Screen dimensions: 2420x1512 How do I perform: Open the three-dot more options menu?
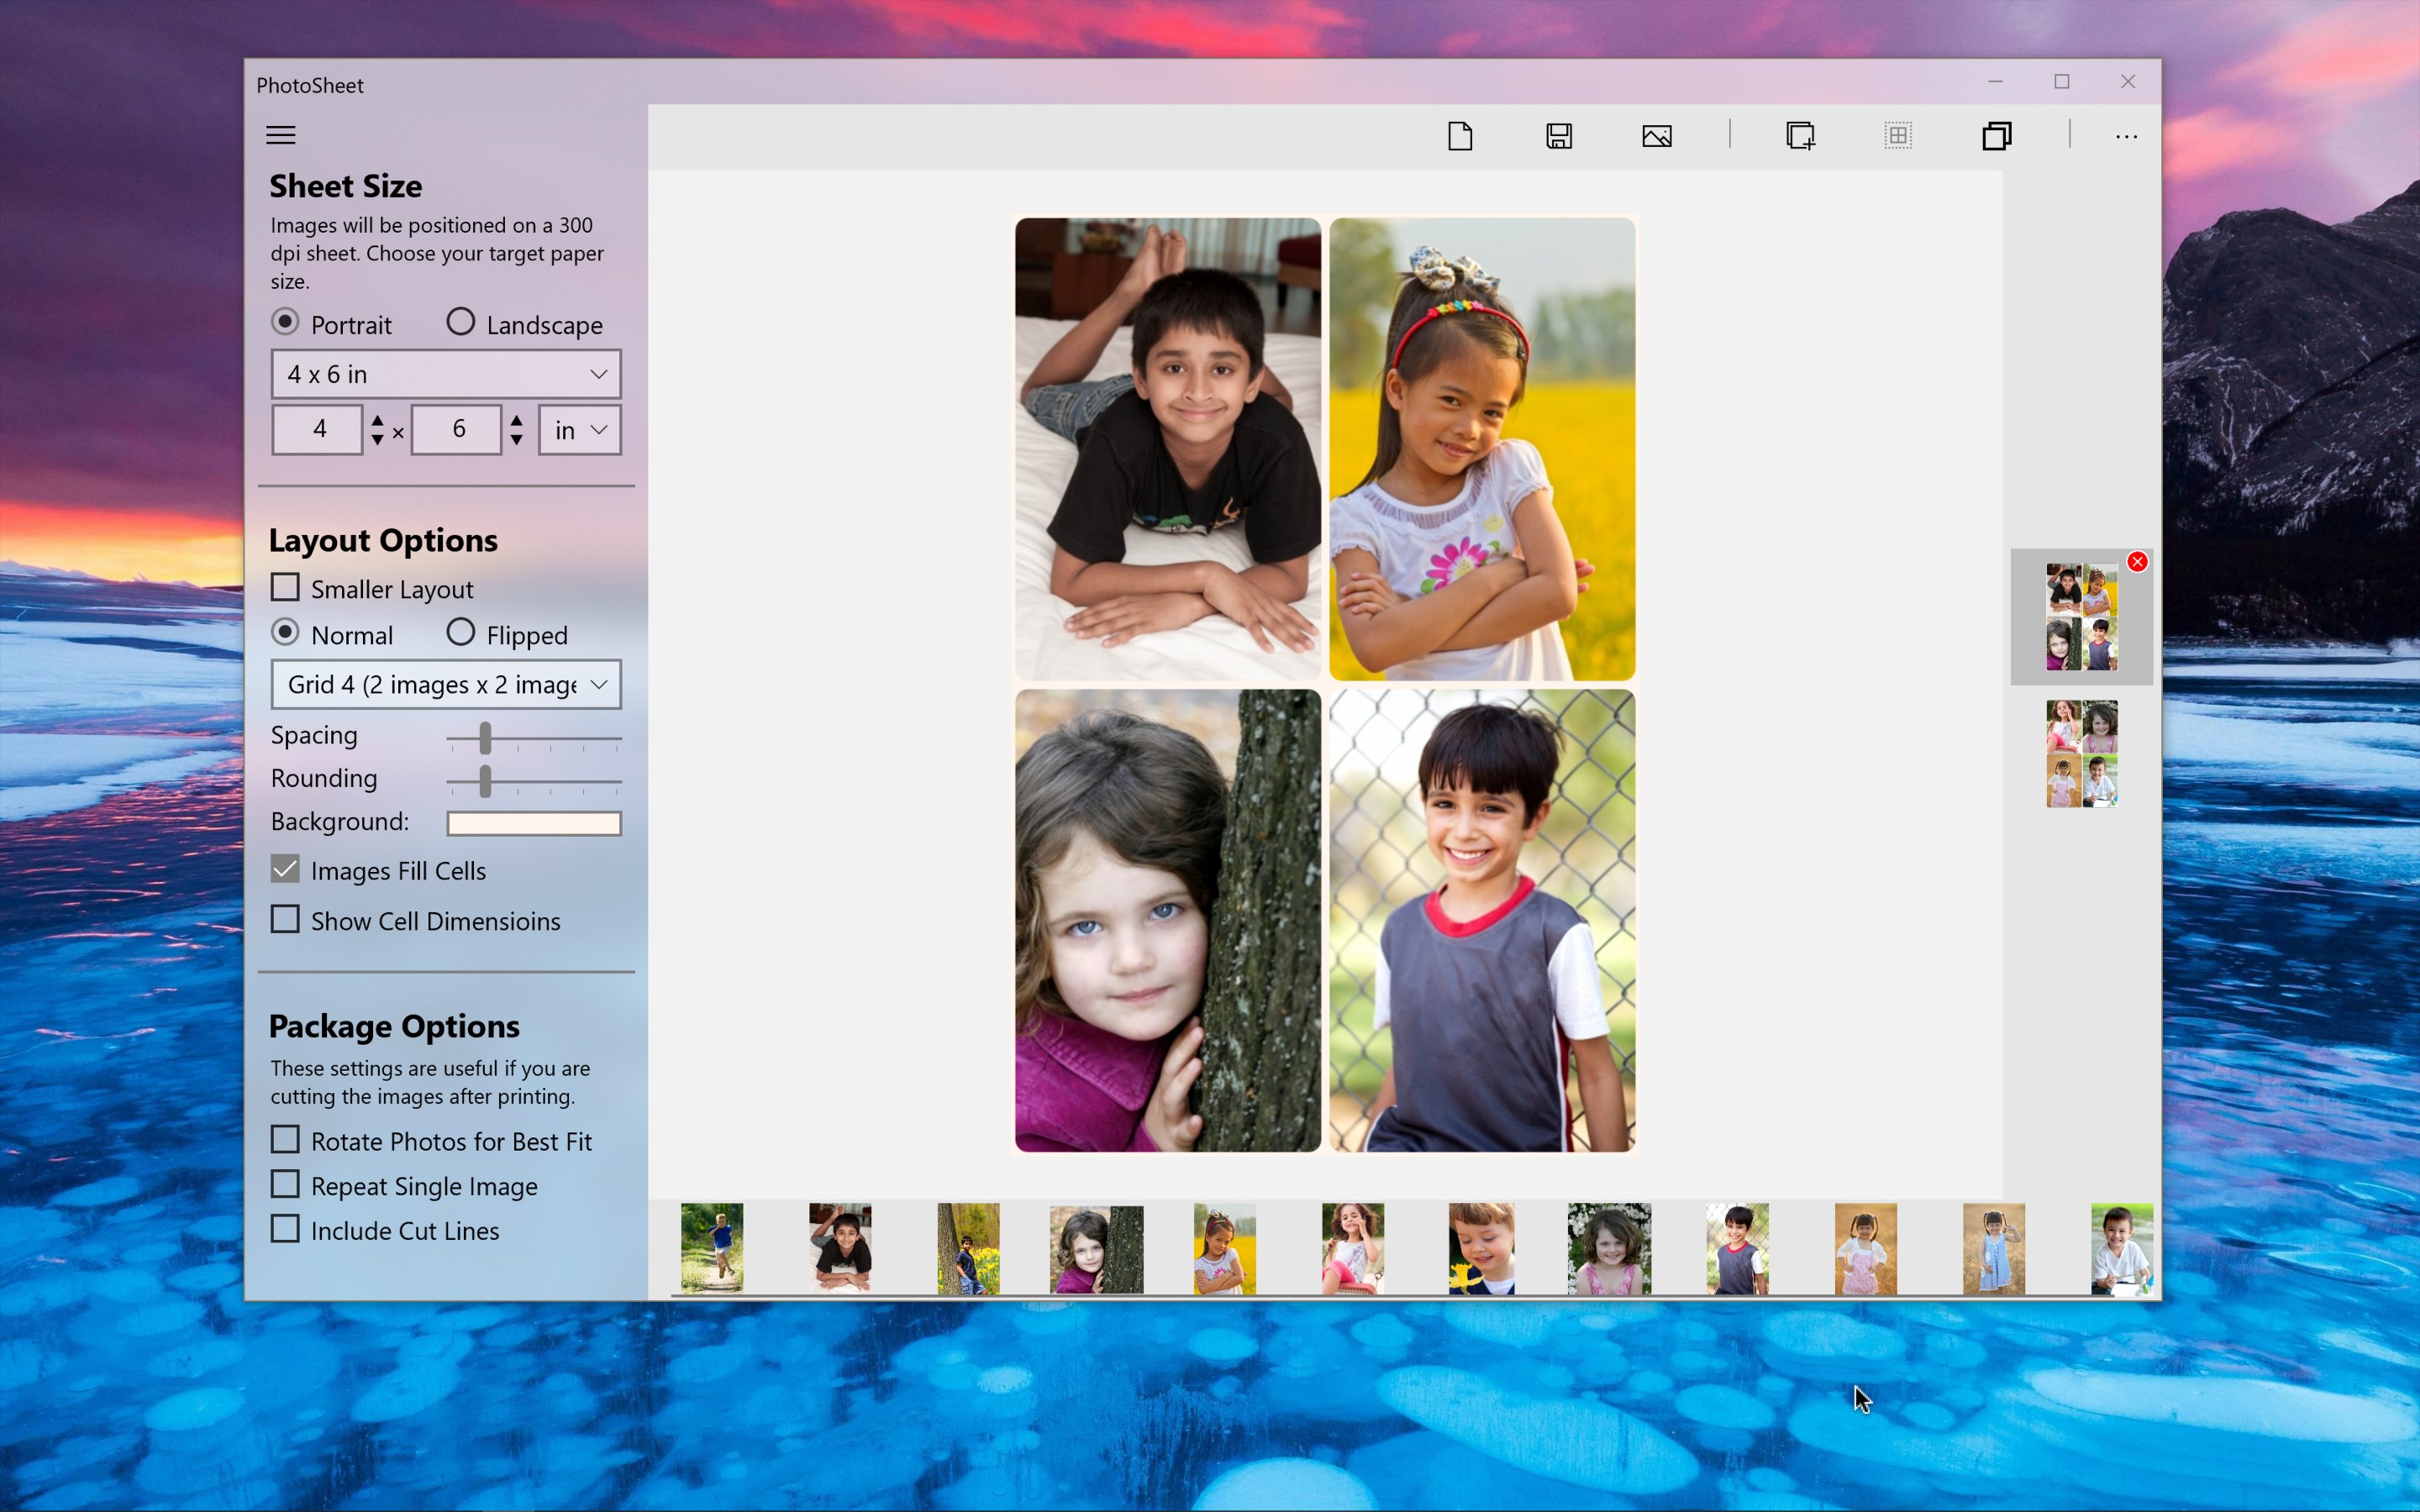pyautogui.click(x=2126, y=136)
